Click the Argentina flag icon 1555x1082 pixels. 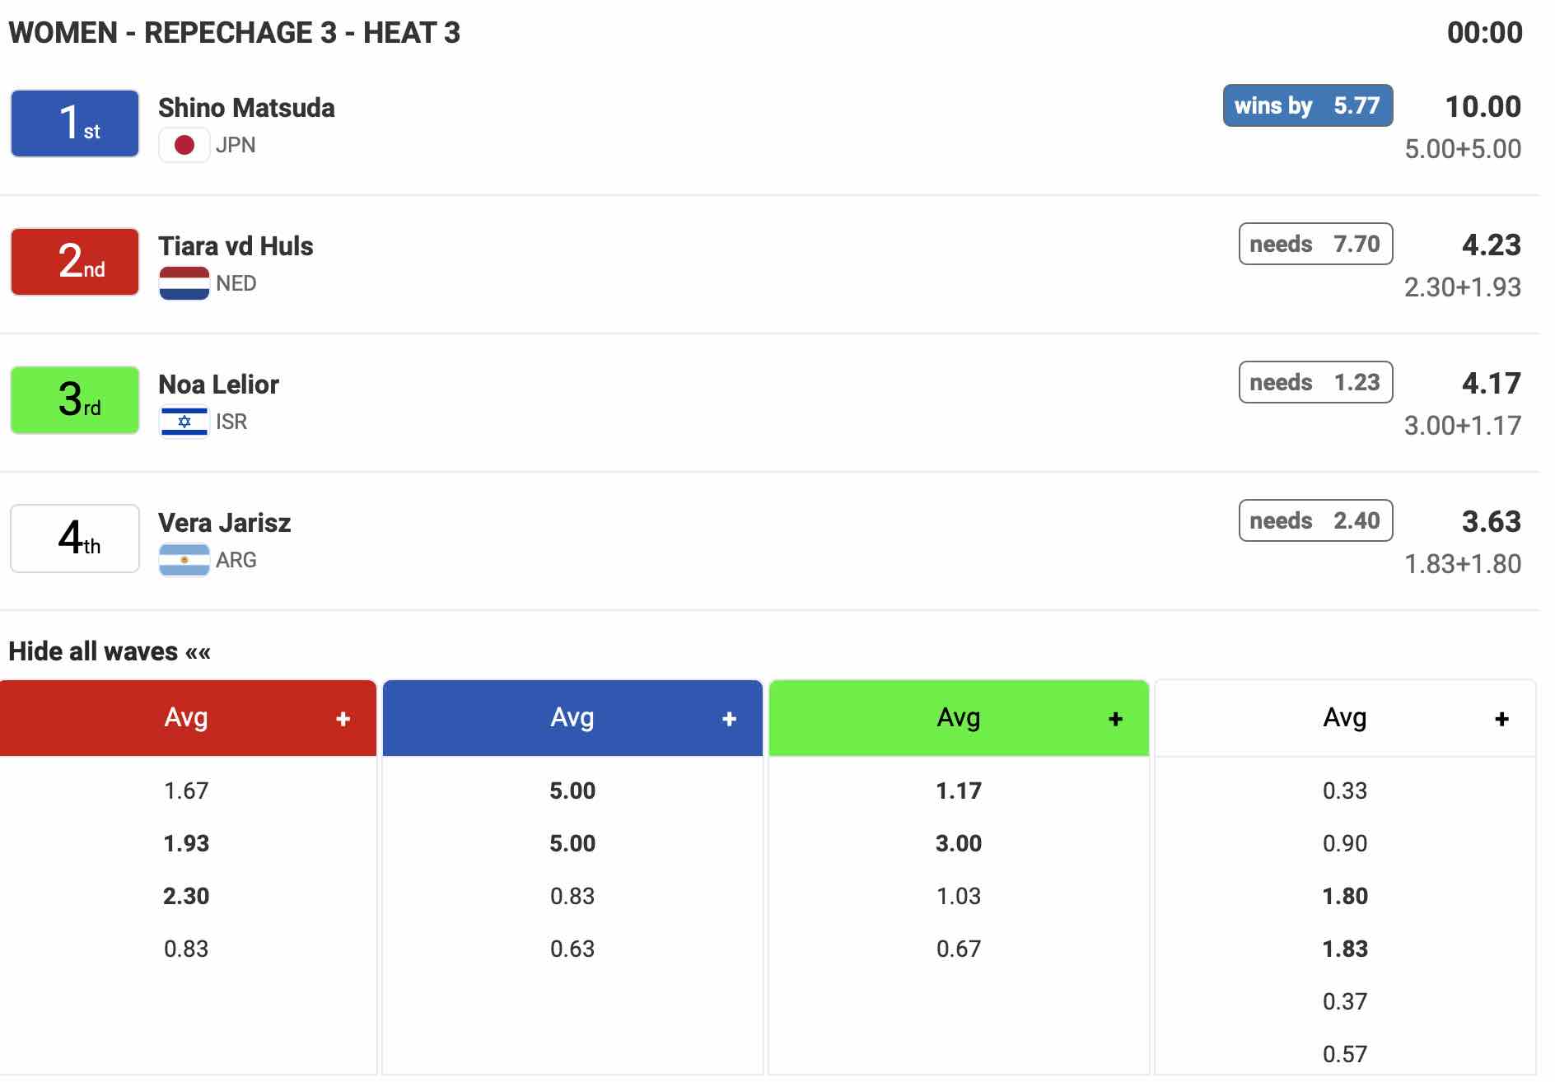(x=184, y=560)
